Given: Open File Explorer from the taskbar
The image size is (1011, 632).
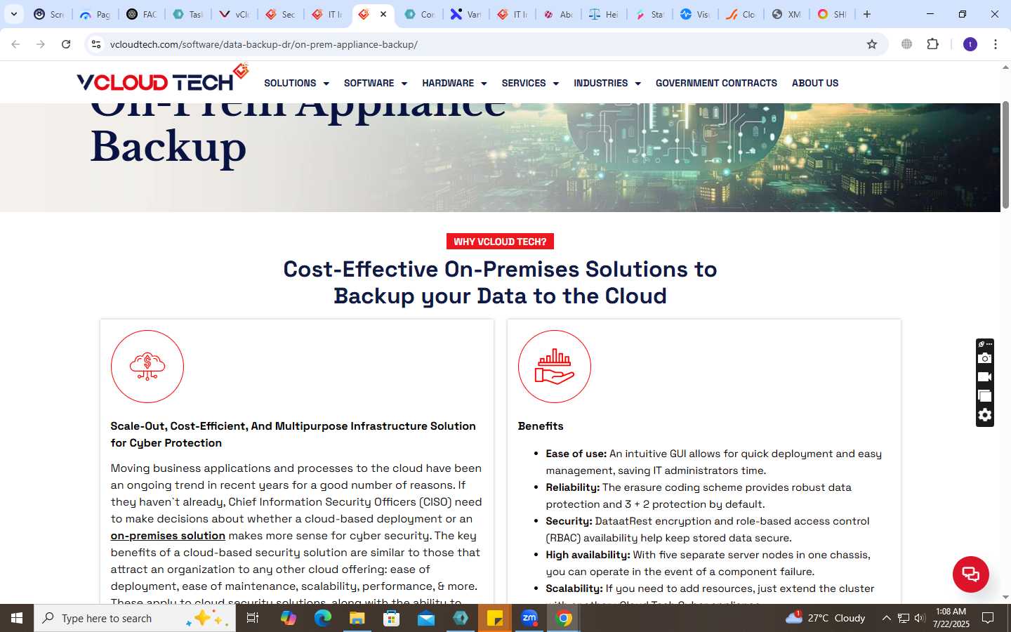Looking at the screenshot, I should click(x=357, y=618).
